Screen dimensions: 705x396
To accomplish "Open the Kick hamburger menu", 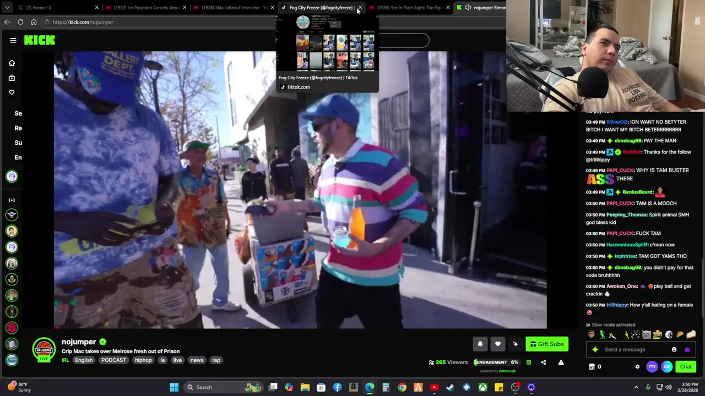I will 13,40.
